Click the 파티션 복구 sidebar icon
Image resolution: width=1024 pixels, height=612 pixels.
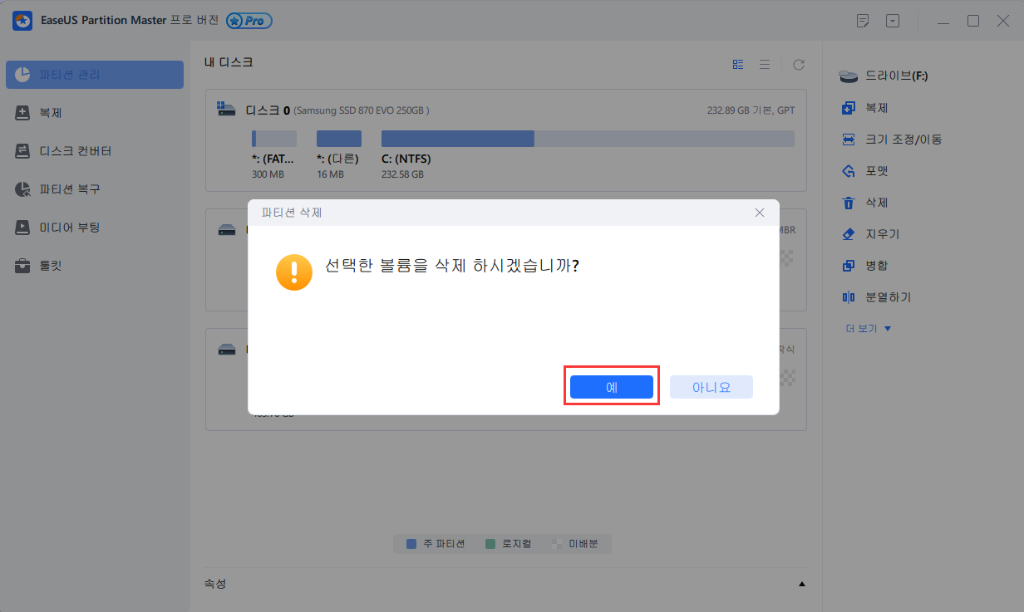pos(23,189)
